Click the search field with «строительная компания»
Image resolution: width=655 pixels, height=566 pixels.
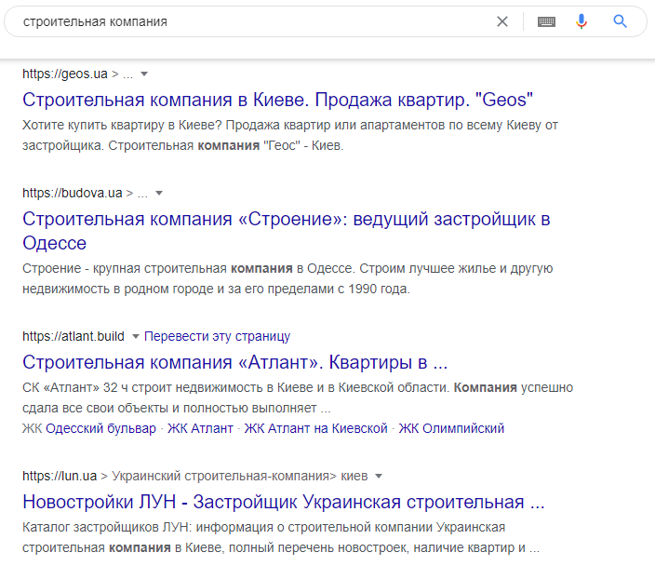(251, 21)
